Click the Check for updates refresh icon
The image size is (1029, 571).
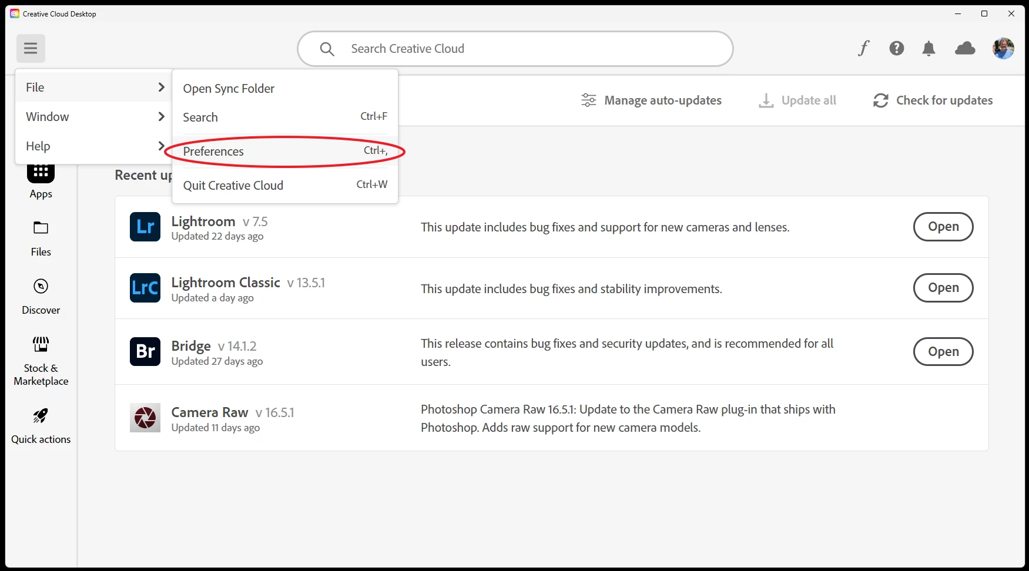880,100
